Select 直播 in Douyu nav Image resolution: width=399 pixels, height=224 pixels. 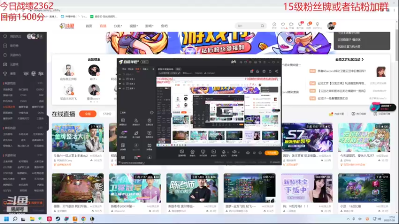tap(103, 26)
